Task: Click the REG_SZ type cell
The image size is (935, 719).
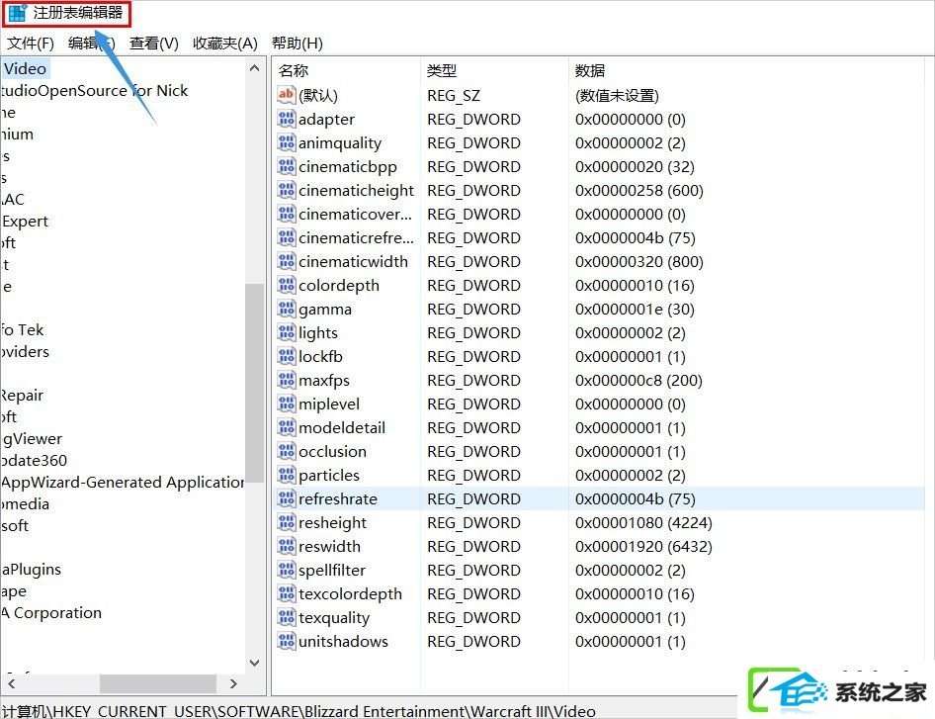Action: tap(454, 96)
